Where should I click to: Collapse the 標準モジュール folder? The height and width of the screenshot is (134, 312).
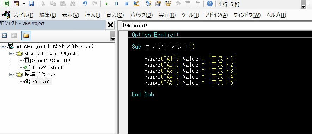point(11,75)
